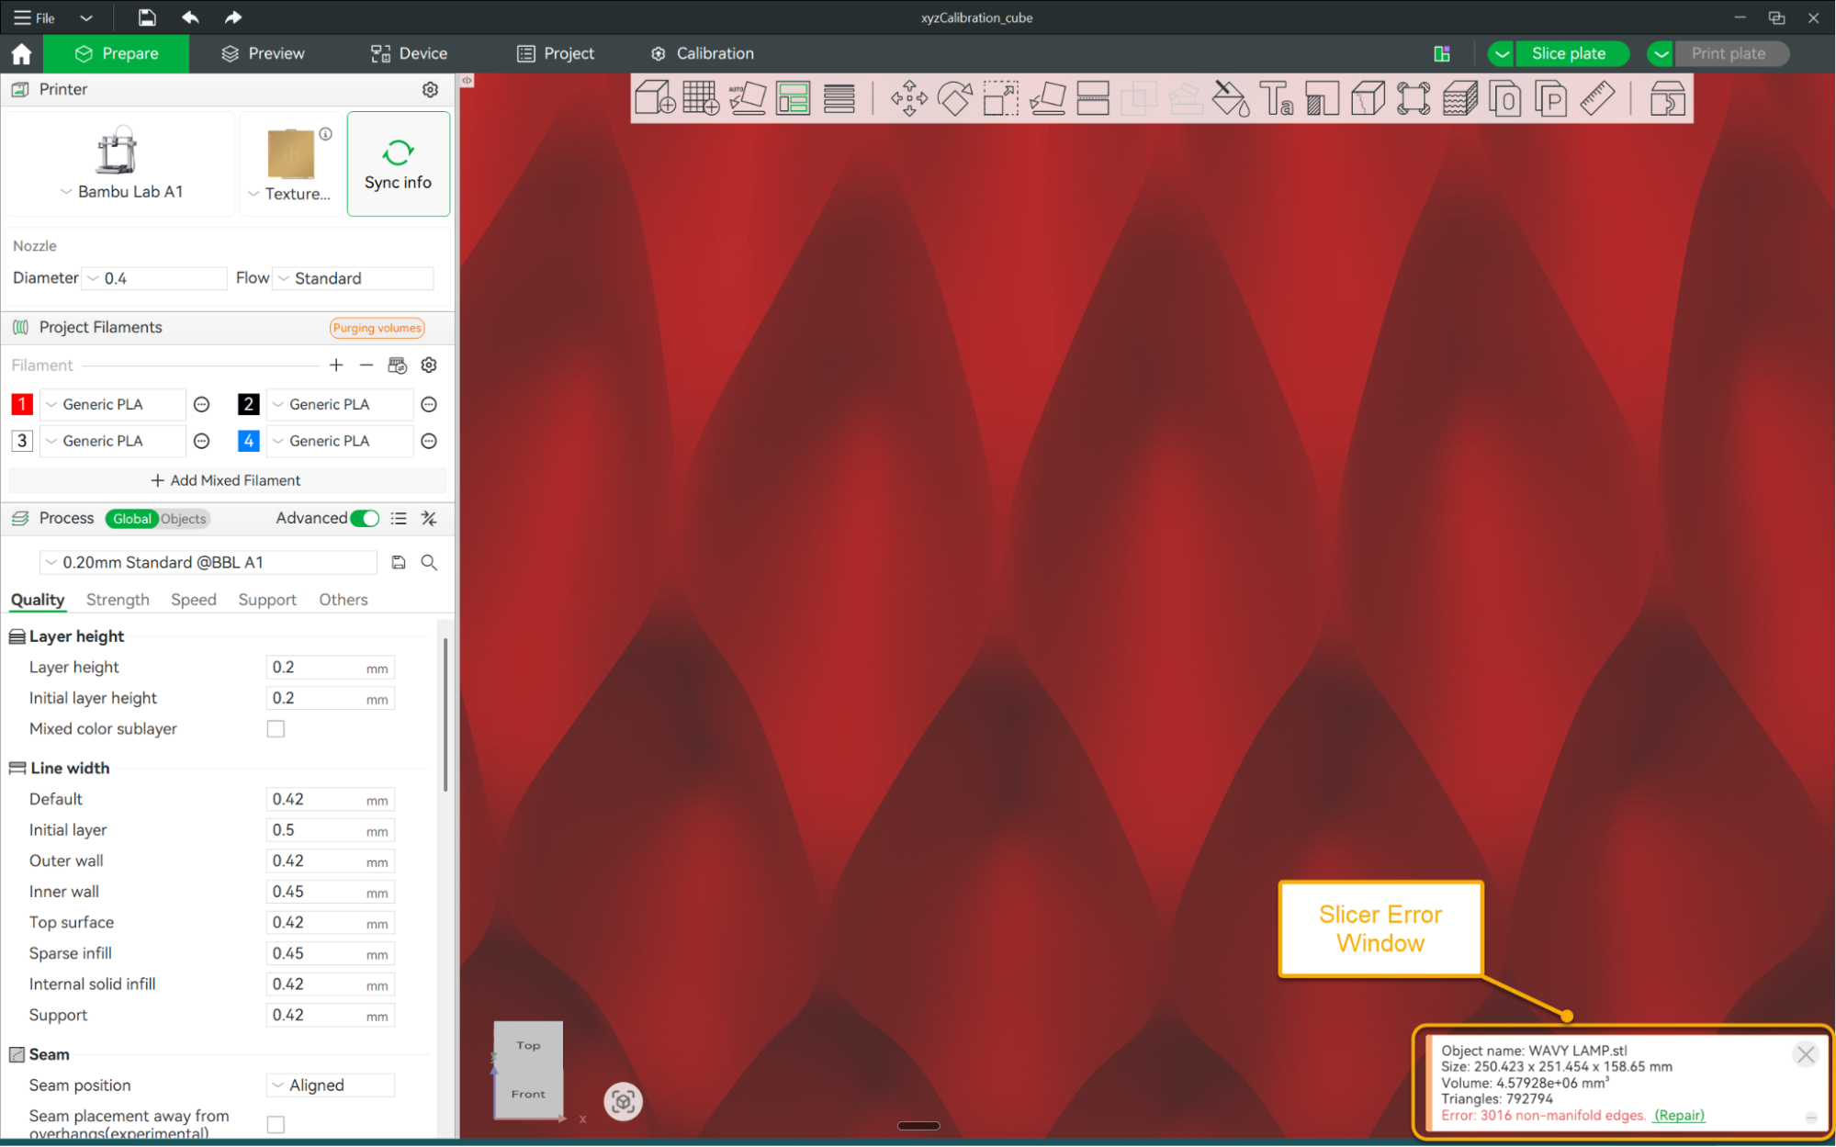Select the Move tool
This screenshot has width=1836, height=1147.
tap(908, 98)
